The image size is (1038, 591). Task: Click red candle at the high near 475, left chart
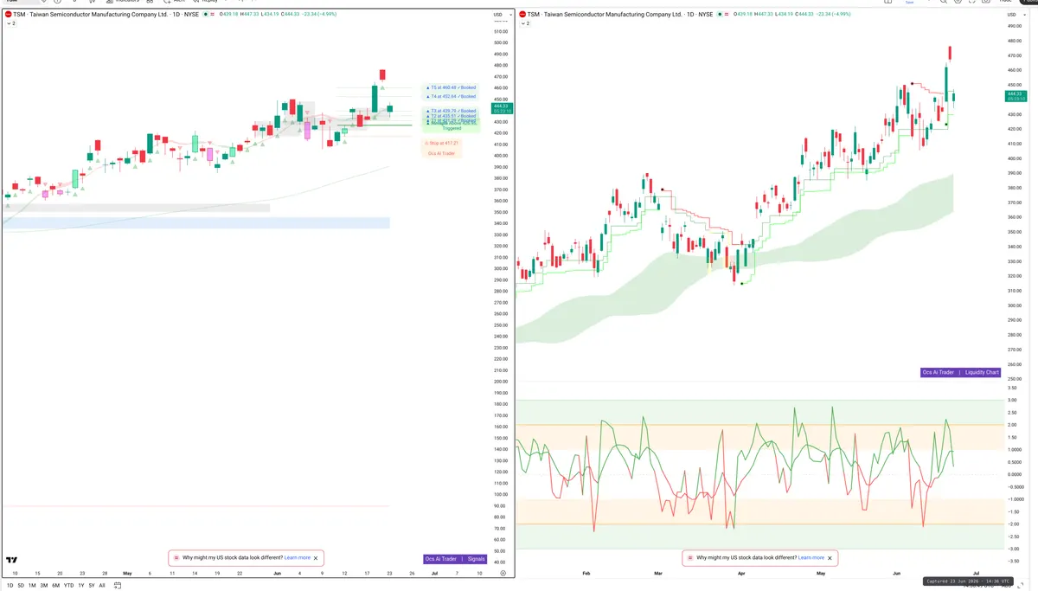tap(382, 74)
